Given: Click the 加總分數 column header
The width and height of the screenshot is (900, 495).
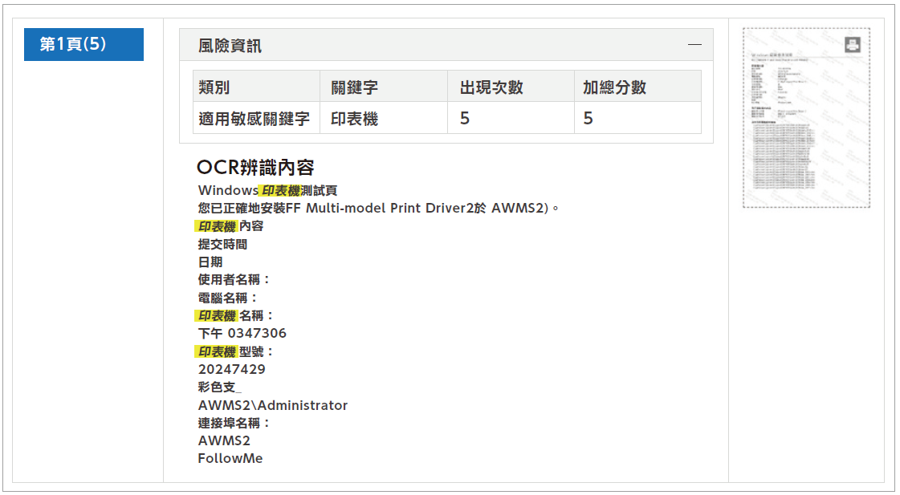Looking at the screenshot, I should [x=614, y=87].
